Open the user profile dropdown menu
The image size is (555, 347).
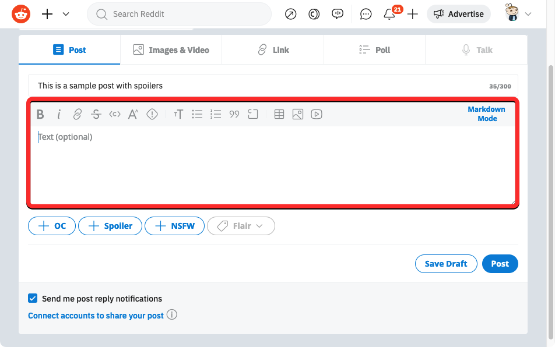519,14
